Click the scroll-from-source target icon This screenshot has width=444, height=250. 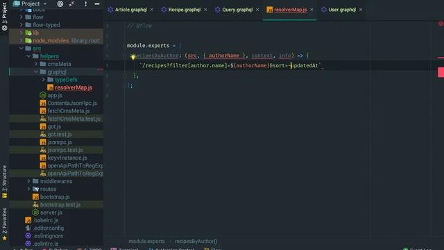coord(60,3)
